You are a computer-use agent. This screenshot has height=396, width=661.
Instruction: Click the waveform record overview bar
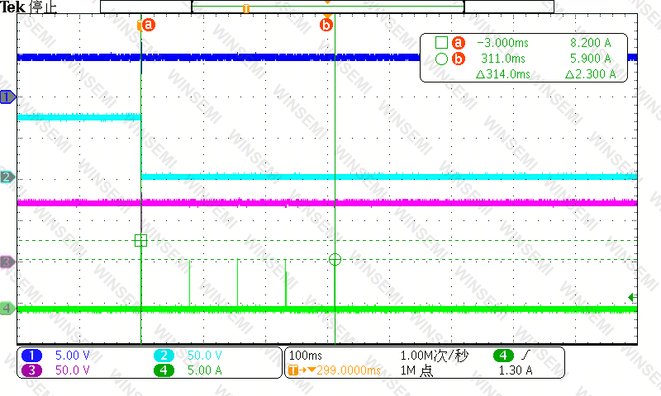(327, 7)
